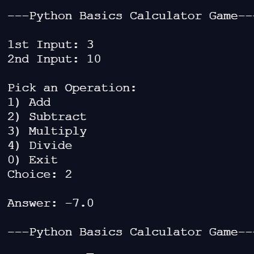Click the Answer label text
This screenshot has height=254, width=254.
[32, 203]
